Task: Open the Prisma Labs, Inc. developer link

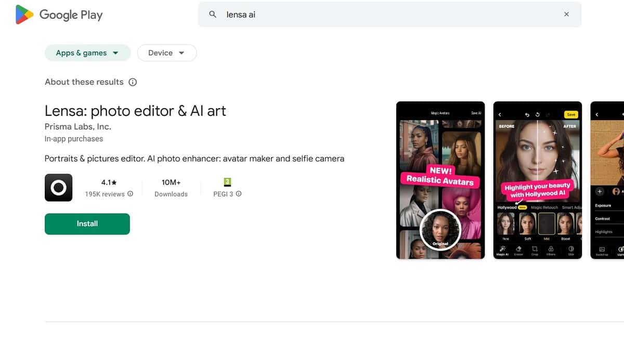Action: pyautogui.click(x=77, y=126)
